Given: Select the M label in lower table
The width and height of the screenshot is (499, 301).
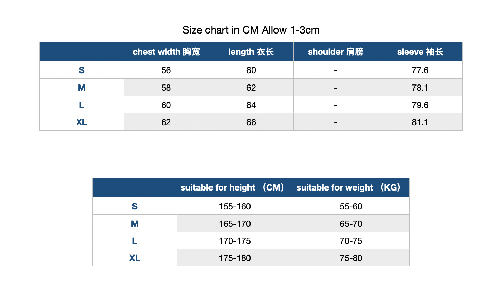Looking at the screenshot, I should 135,224.
